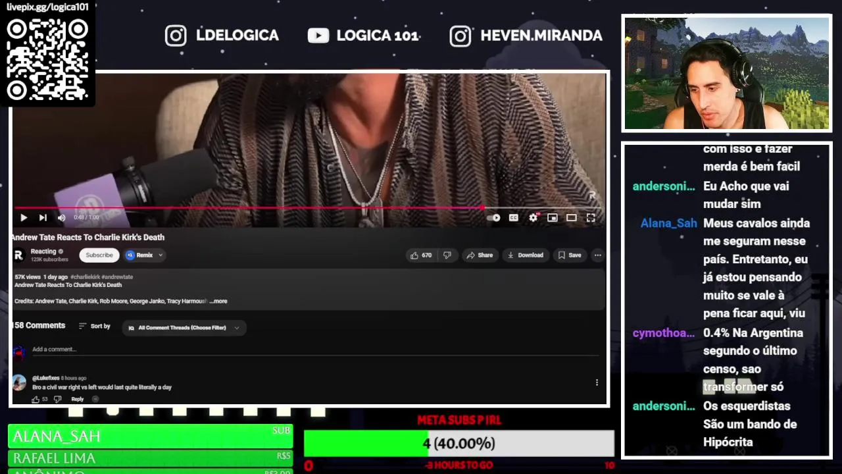Click LDELOGICA text label
Screen dimensions: 842x474
pos(237,36)
